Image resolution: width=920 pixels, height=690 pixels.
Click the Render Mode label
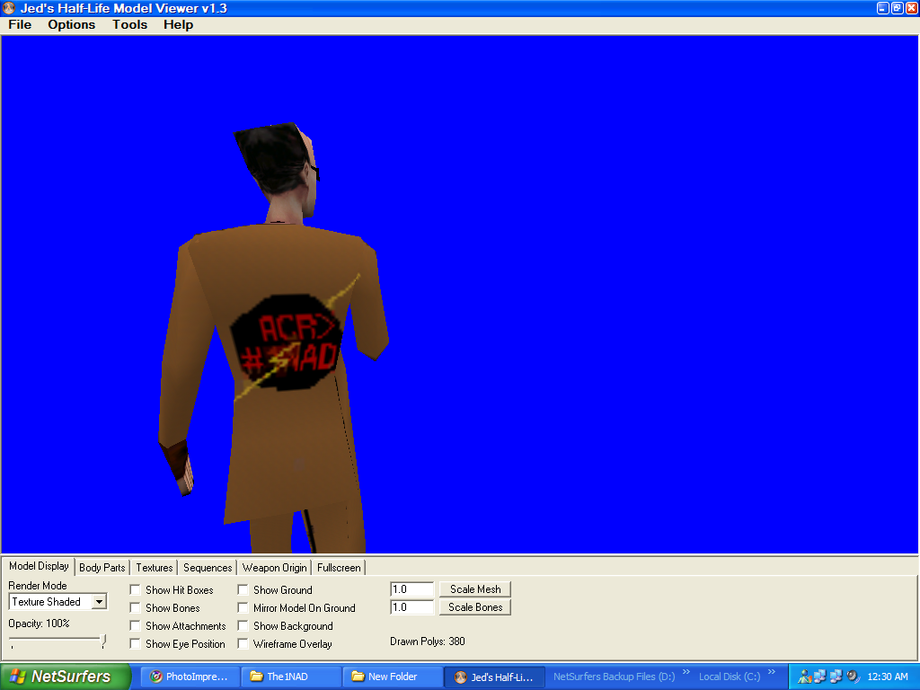click(x=38, y=586)
